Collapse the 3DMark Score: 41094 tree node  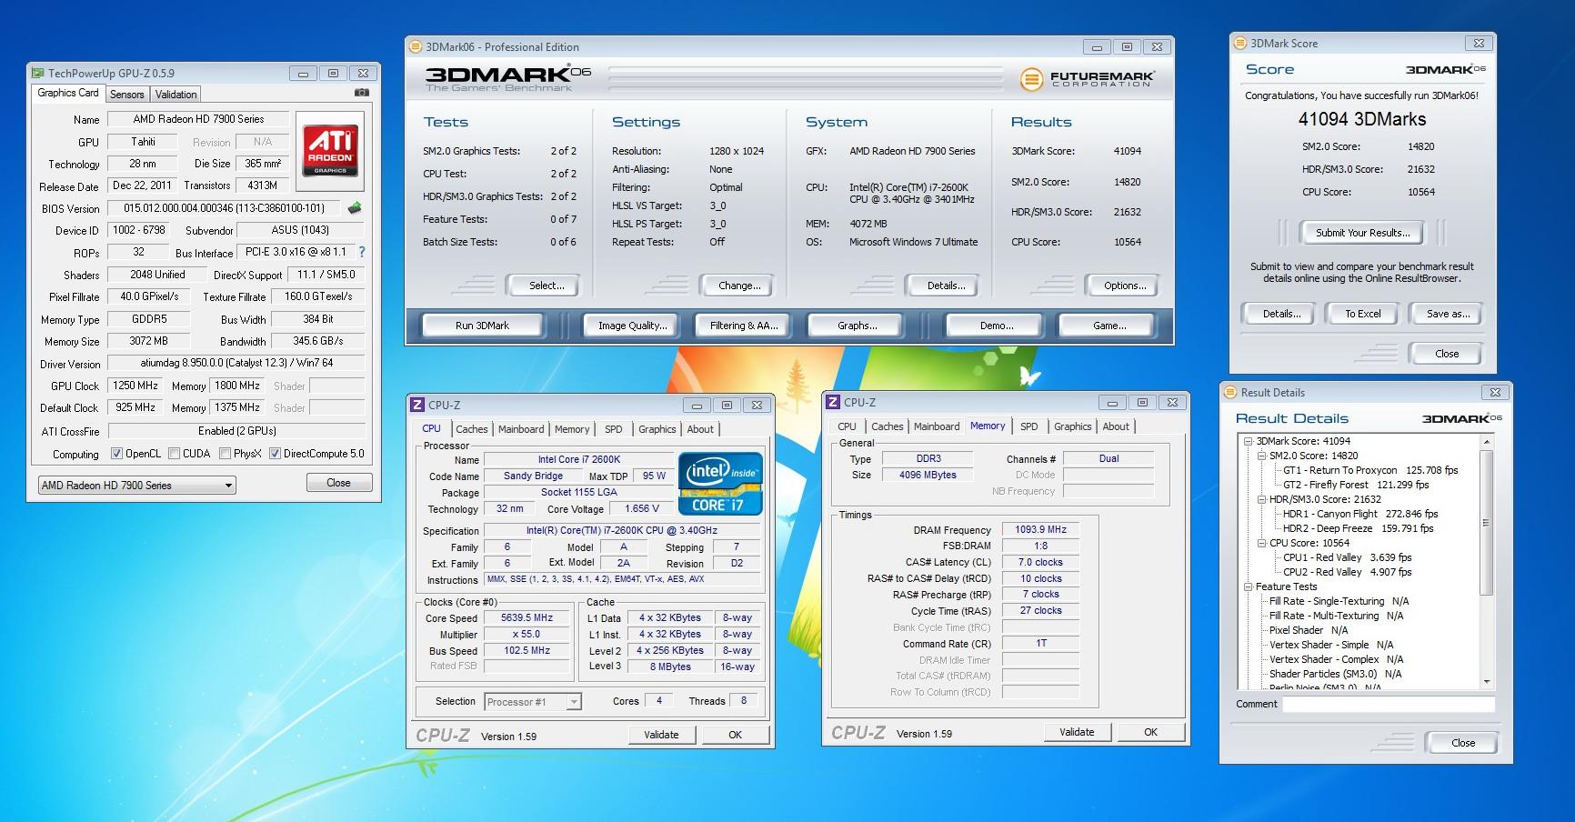click(1248, 441)
